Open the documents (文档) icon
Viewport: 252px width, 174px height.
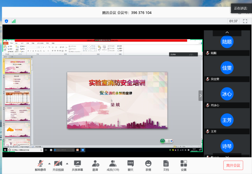coord(166,165)
